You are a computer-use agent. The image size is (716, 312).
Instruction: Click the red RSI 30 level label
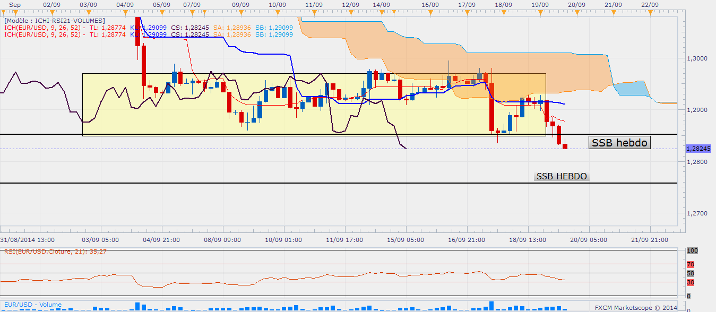coord(691,282)
